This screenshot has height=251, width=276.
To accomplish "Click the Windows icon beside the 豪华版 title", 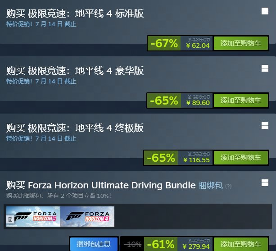I will point(265,68).
